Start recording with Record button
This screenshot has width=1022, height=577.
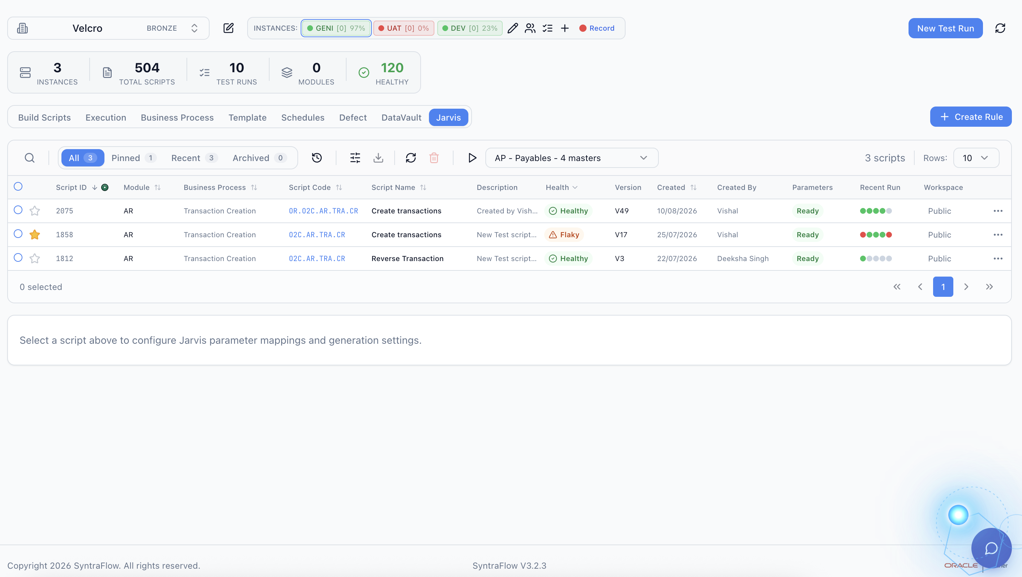tap(597, 28)
